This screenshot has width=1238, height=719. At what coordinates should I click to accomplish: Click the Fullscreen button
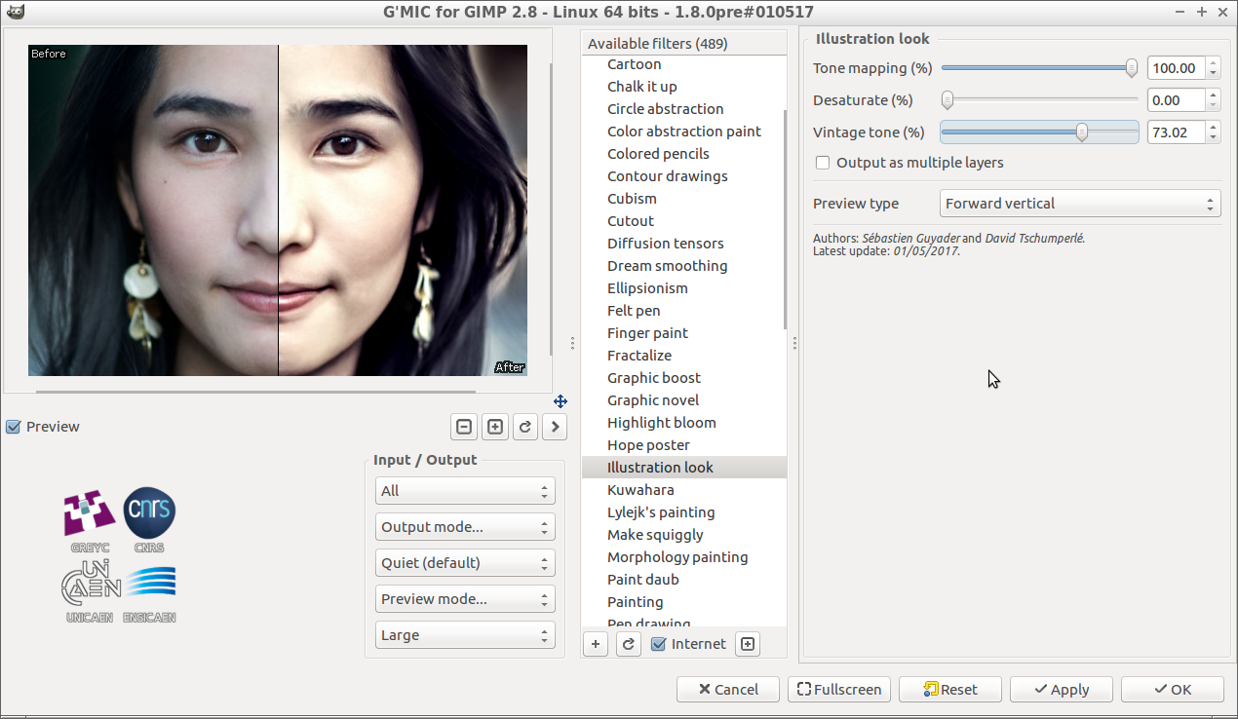coord(839,690)
